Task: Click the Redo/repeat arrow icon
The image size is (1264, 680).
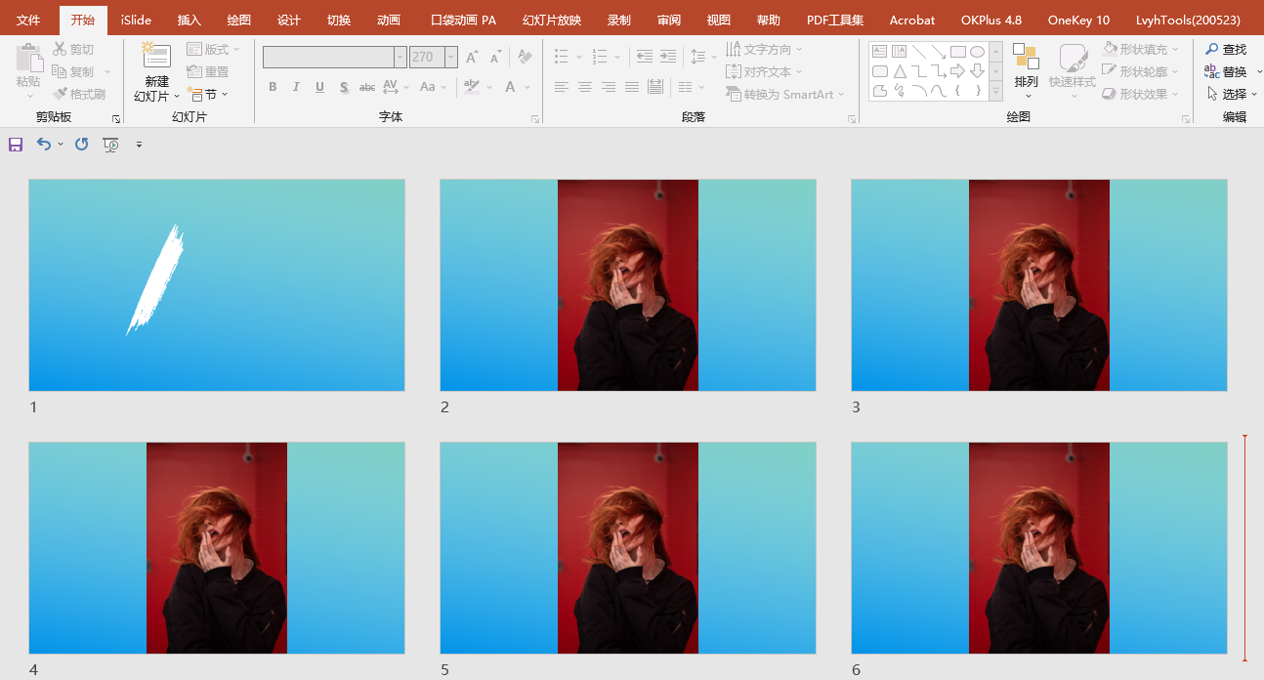Action: (x=82, y=145)
